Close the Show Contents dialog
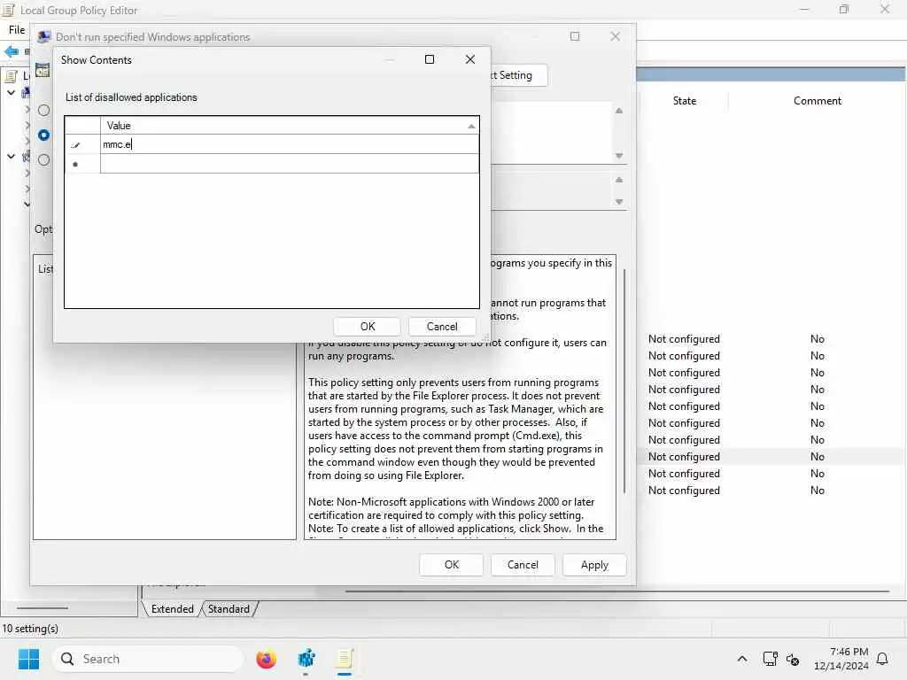907x680 pixels. click(x=470, y=59)
